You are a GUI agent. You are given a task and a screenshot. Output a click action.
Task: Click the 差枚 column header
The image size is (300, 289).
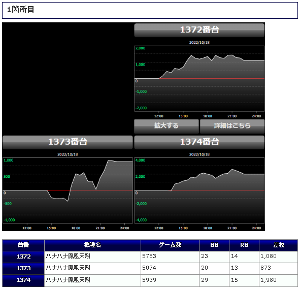point(279,245)
